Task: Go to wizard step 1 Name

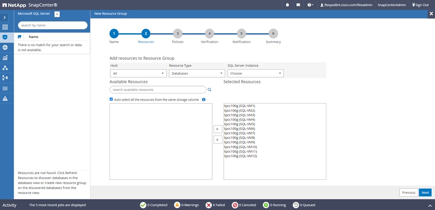Action: pyautogui.click(x=114, y=34)
